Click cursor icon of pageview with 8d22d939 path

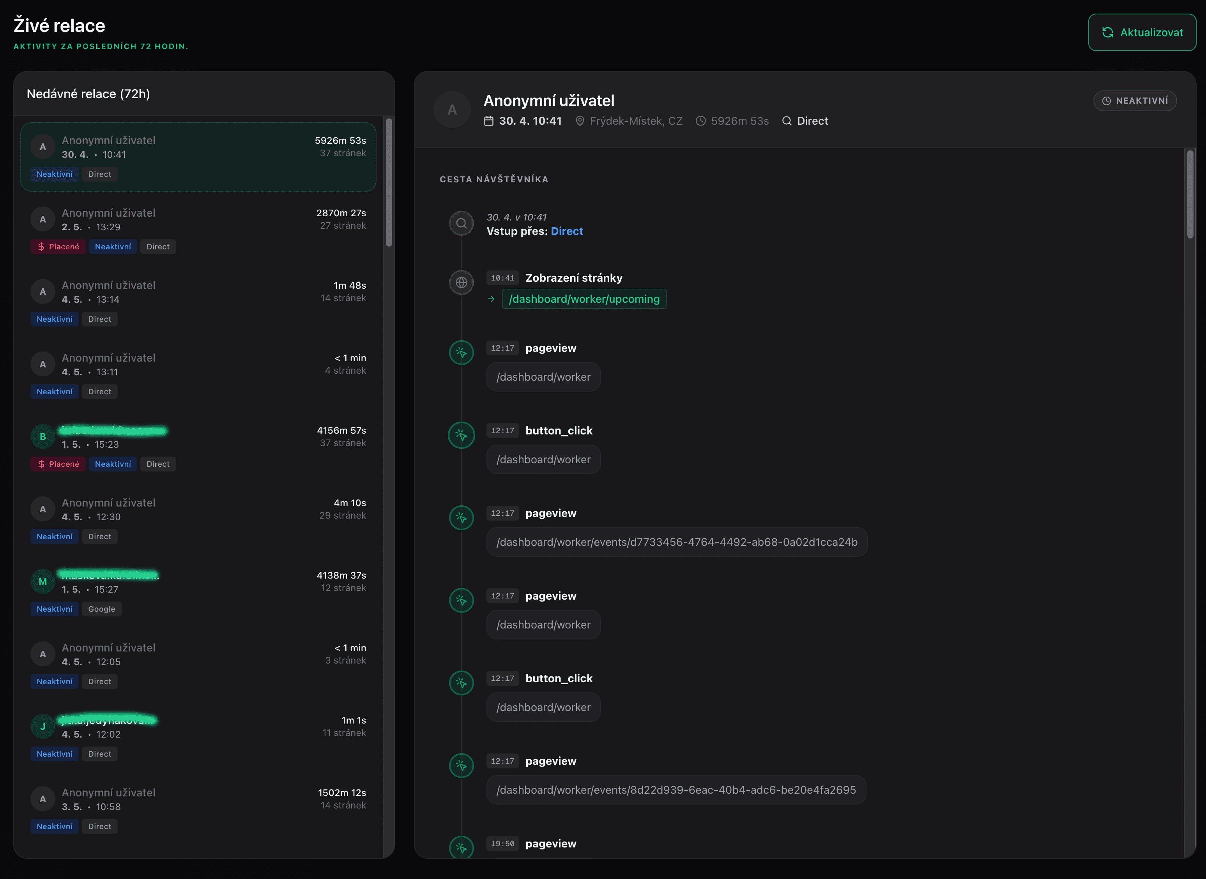point(462,766)
